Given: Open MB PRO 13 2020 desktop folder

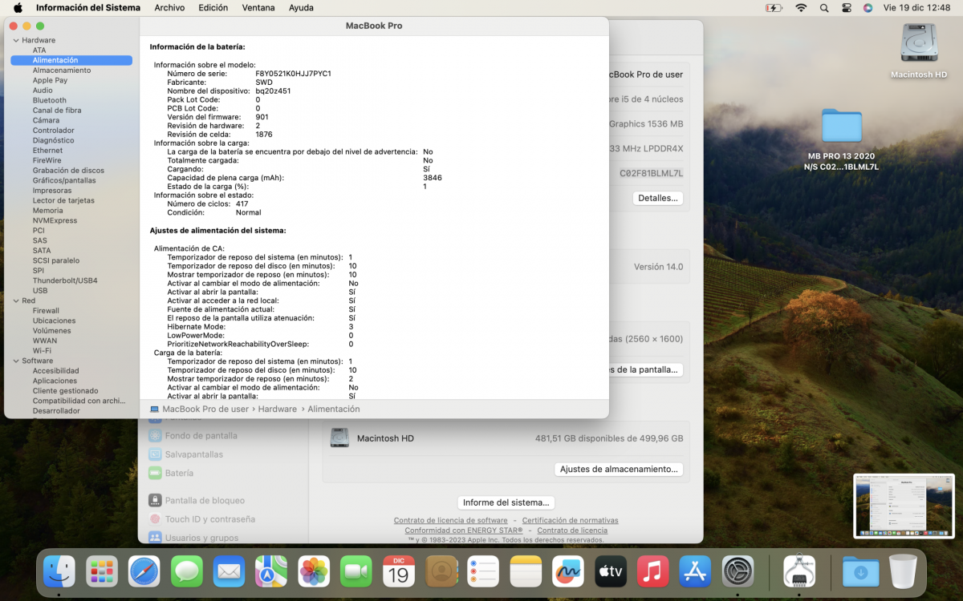Looking at the screenshot, I should (x=841, y=128).
